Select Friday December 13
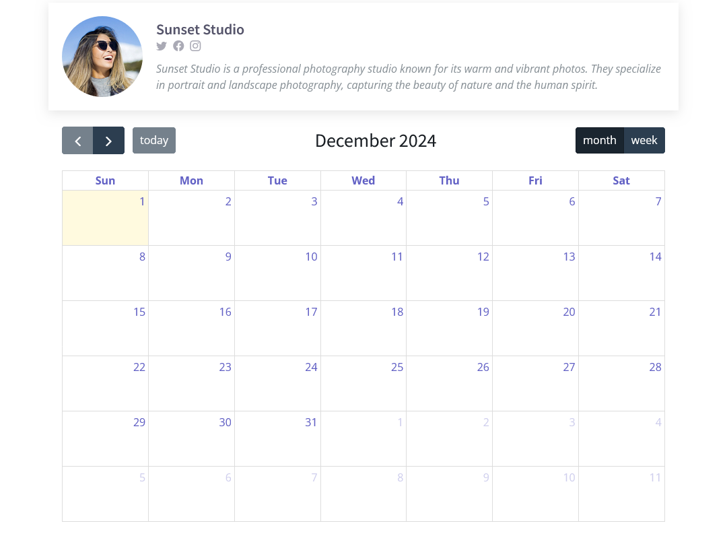 tap(535, 273)
